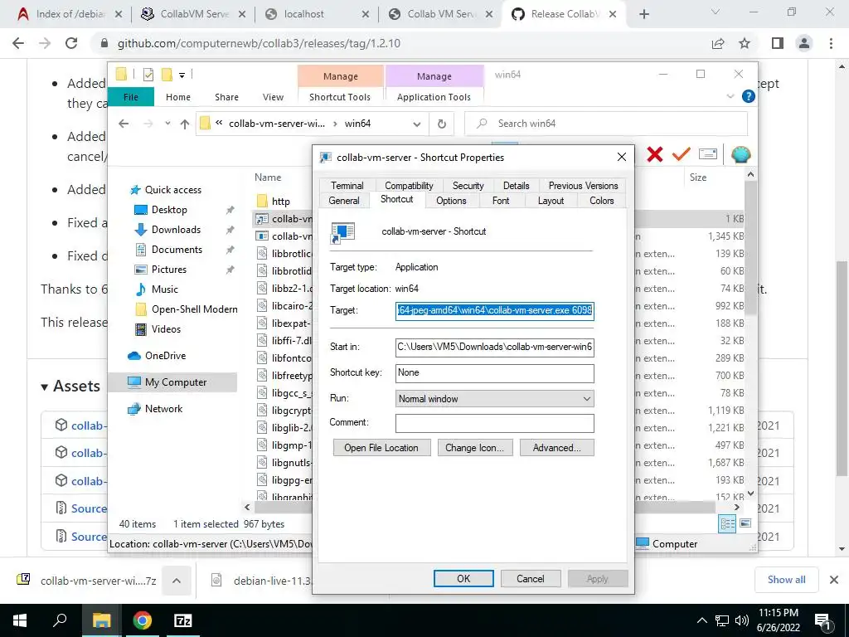
Task: Click the Chrome taskbar icon
Action: [142, 620]
